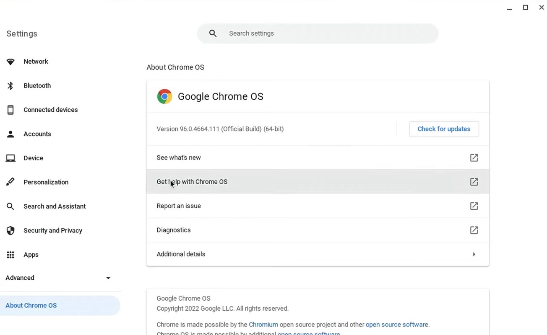Open See what's new row
This screenshot has width=547, height=335.
(318, 157)
